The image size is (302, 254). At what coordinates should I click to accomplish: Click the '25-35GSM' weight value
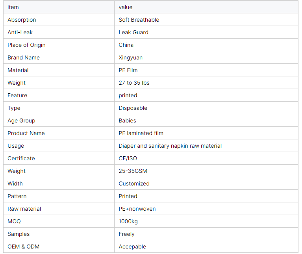[133, 171]
